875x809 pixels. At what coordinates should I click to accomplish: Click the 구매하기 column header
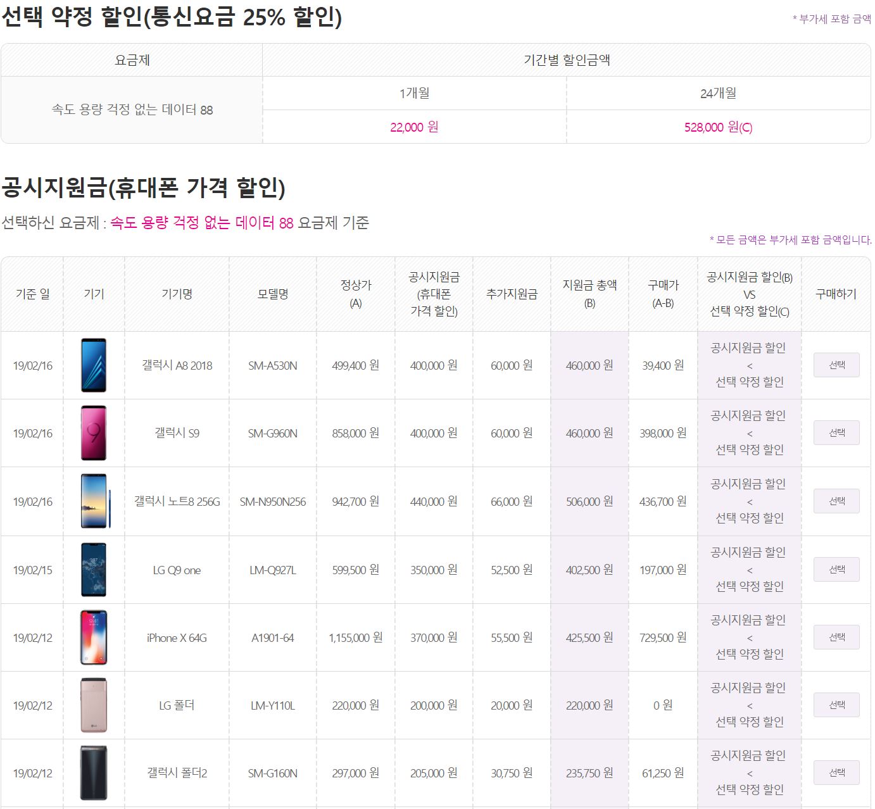[x=836, y=294]
